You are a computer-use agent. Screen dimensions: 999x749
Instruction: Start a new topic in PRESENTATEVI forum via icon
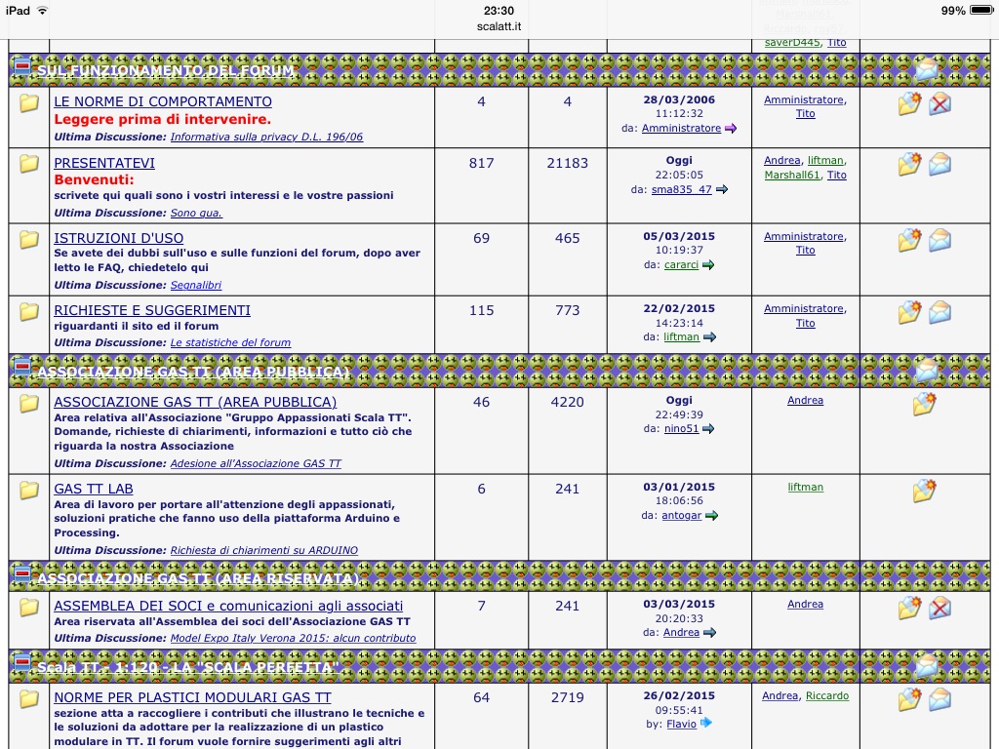coord(910,164)
